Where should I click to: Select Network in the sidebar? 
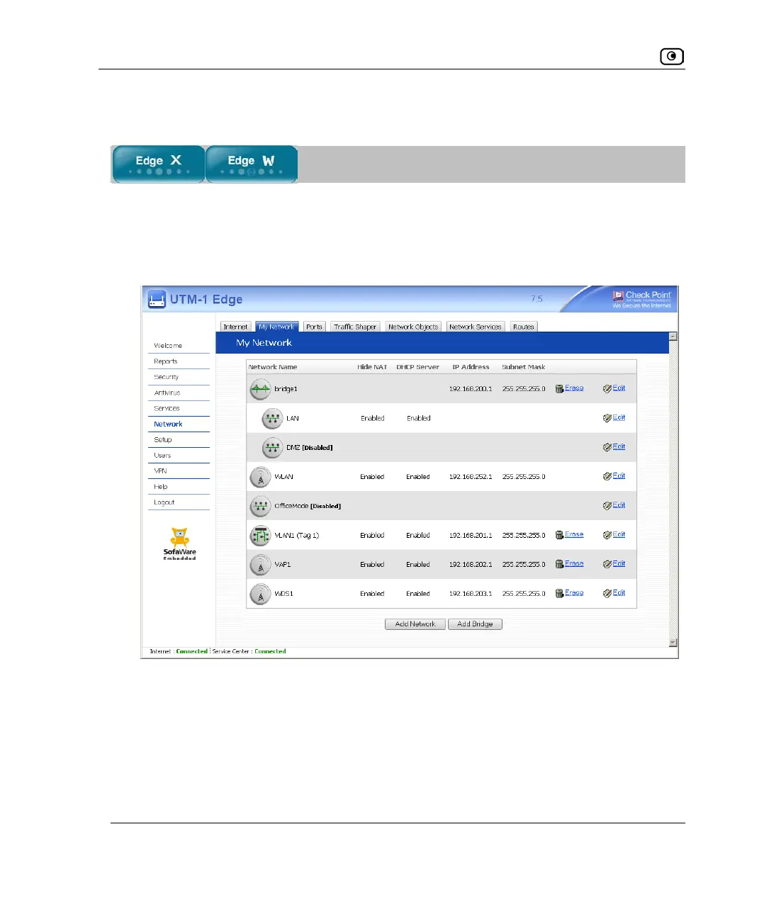(168, 424)
